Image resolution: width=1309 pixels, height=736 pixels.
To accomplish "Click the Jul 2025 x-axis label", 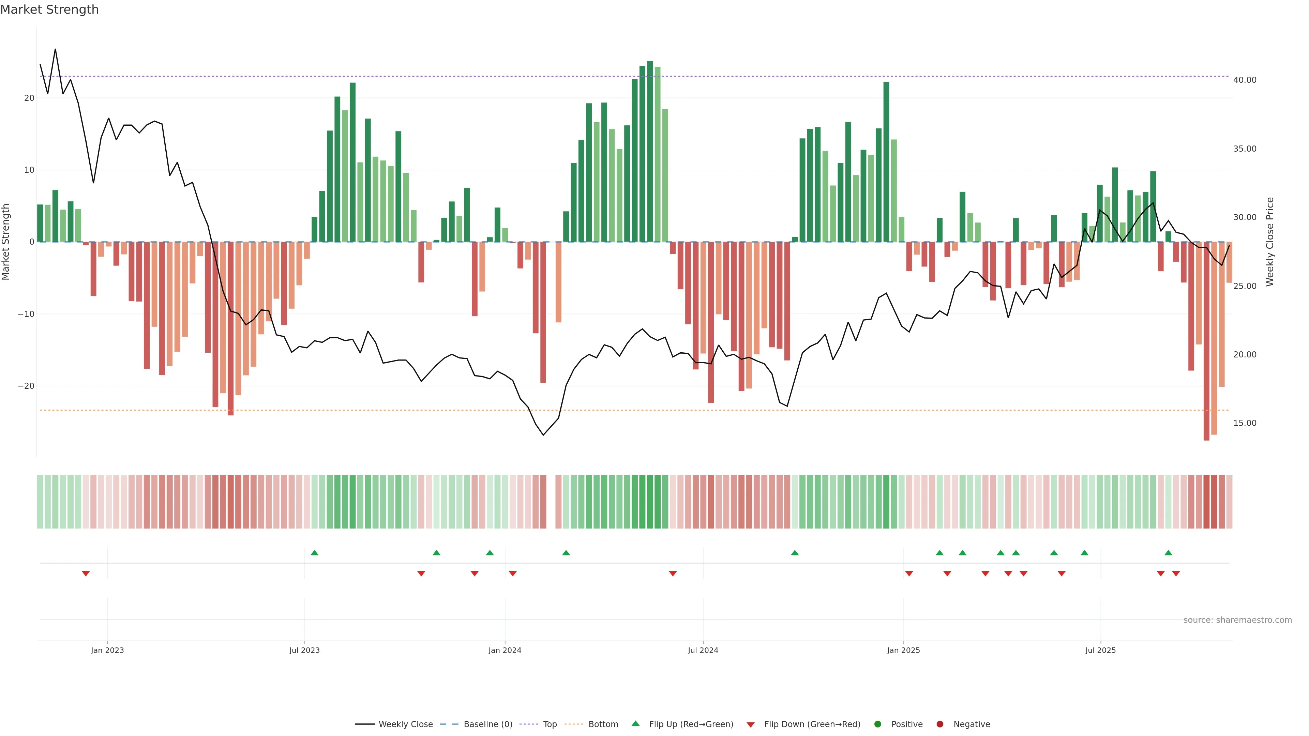I will point(1100,650).
